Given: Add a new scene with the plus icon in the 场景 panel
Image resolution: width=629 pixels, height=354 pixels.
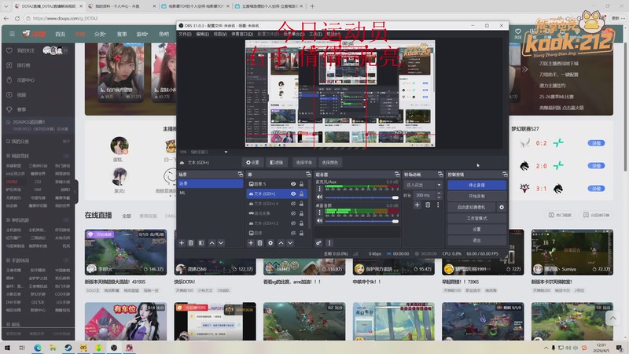Looking at the screenshot, I should tap(182, 243).
